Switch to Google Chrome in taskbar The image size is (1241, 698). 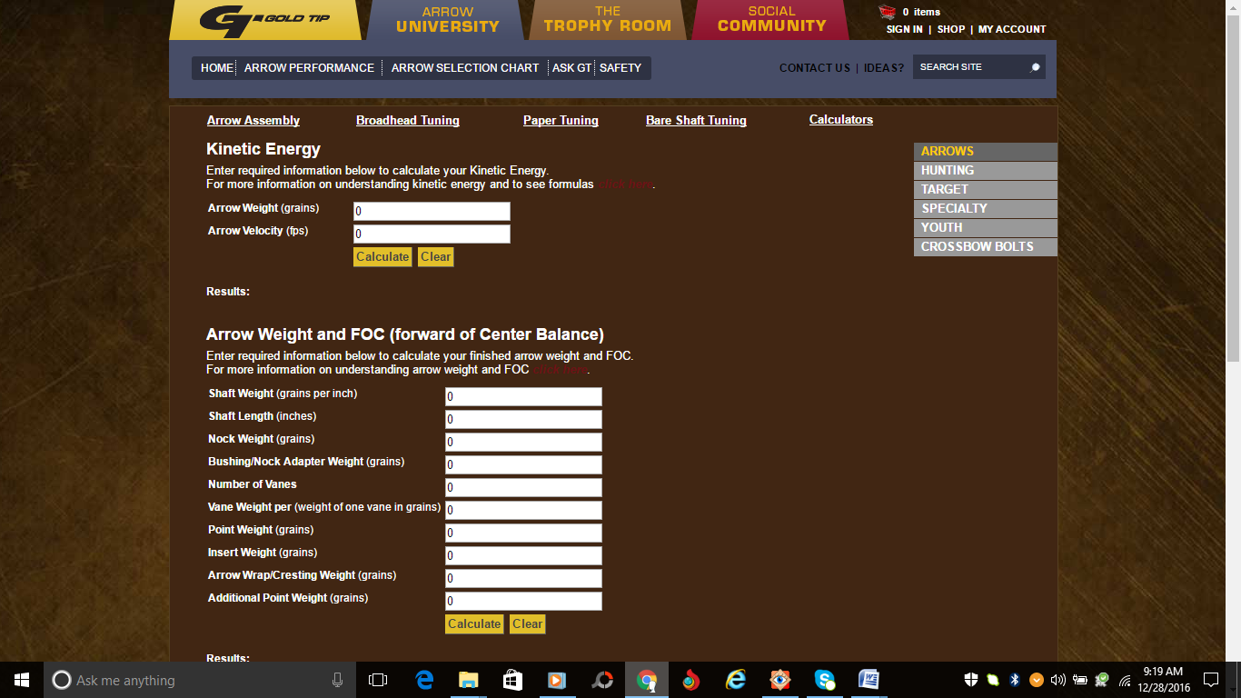(647, 680)
